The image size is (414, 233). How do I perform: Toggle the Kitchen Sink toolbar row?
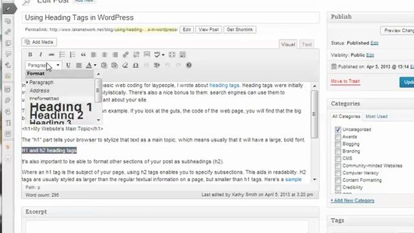pyautogui.click(x=182, y=54)
